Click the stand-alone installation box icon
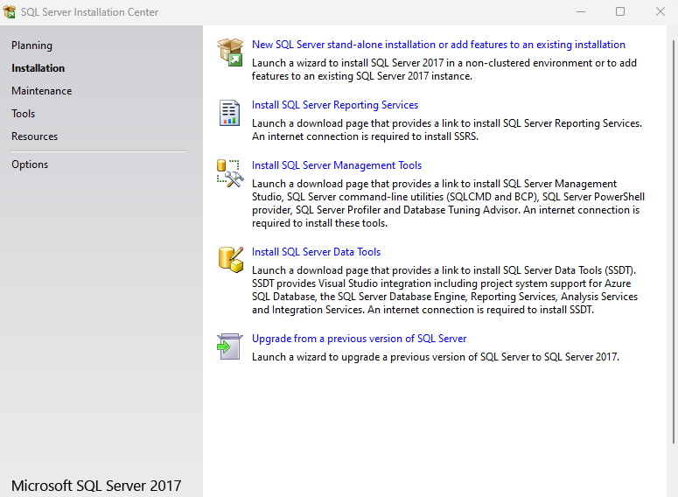This screenshot has width=678, height=497. 230,52
